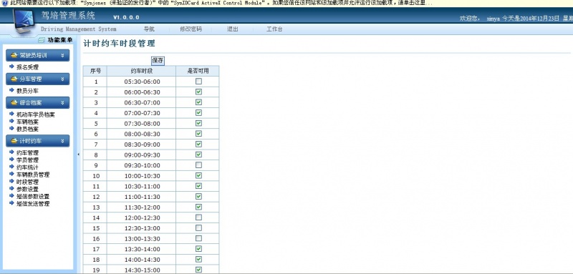The width and height of the screenshot is (573, 274).
Task: Collapse the 综合档案 menu section
Action: pos(62,103)
